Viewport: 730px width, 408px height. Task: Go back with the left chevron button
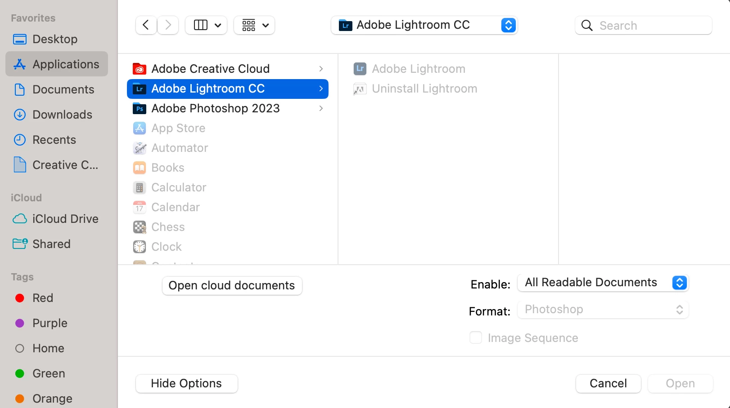click(146, 25)
